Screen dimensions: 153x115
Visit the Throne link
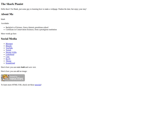pos(8,61)
